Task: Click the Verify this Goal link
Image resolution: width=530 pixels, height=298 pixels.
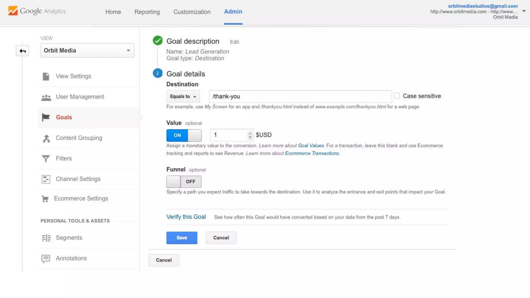Action: 186,217
